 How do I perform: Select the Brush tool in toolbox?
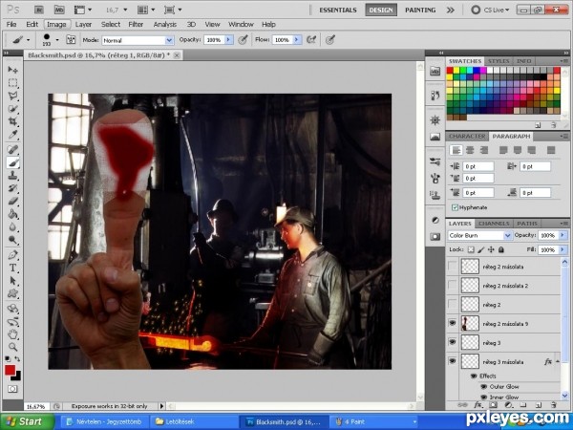click(x=12, y=162)
